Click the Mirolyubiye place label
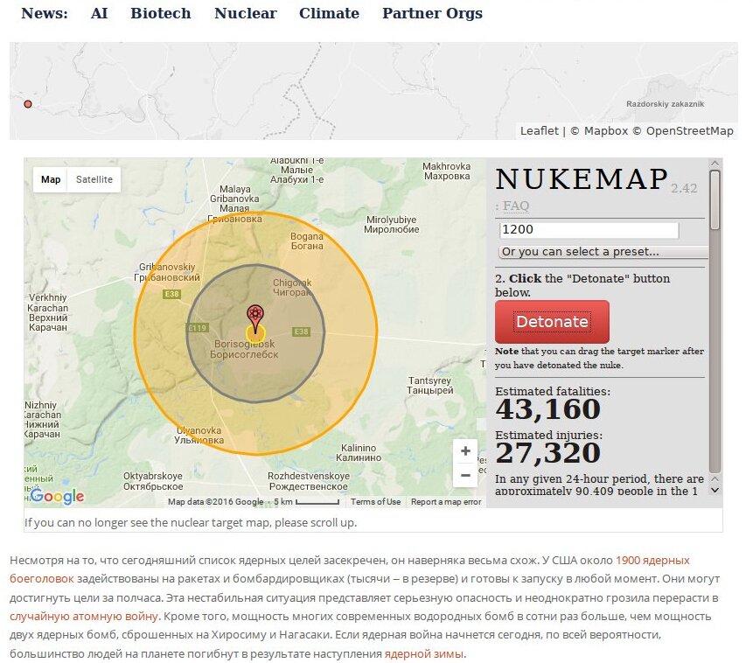Image resolution: width=753 pixels, height=663 pixels. point(392,225)
